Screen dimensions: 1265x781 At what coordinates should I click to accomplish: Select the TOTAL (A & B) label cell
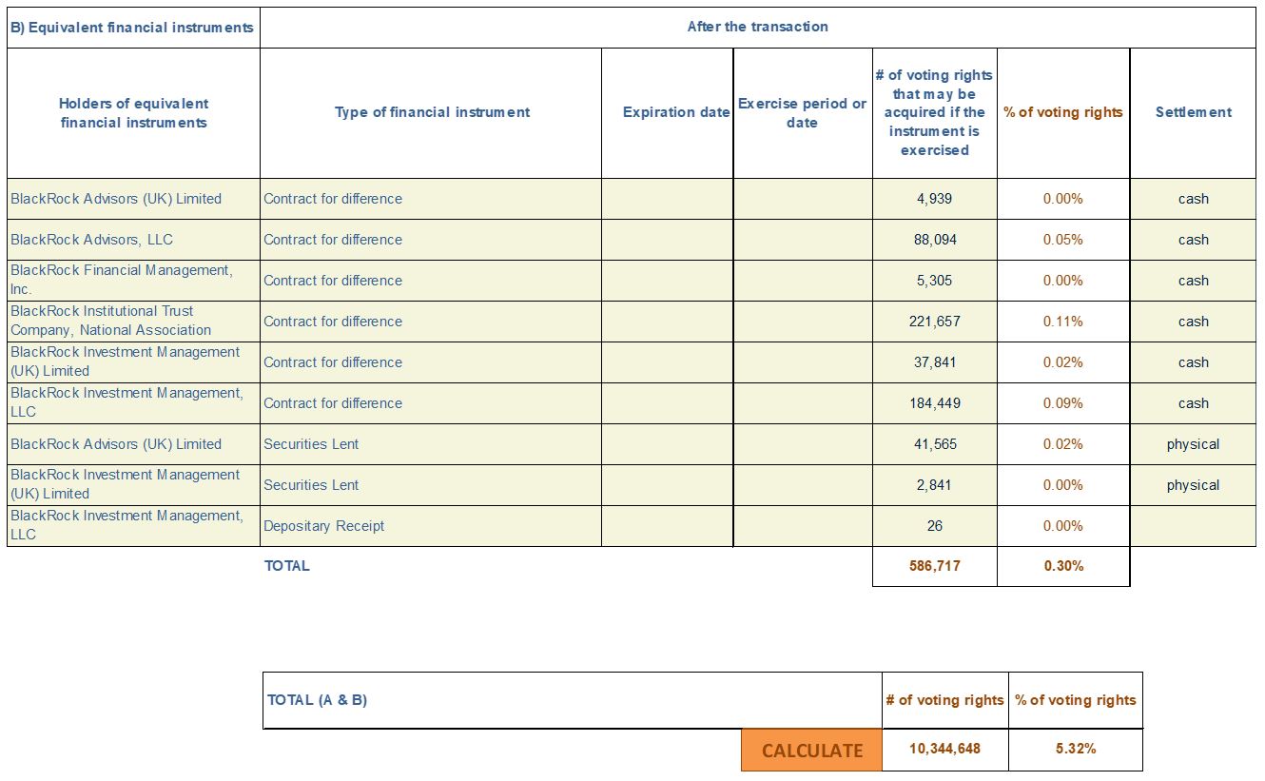573,701
